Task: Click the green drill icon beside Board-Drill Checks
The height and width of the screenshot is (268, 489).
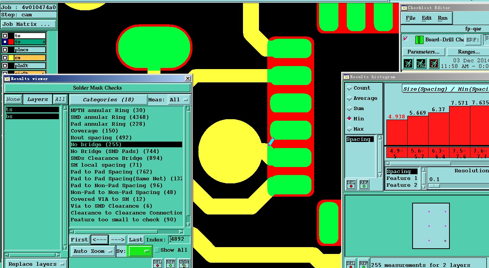Action: [x=419, y=39]
